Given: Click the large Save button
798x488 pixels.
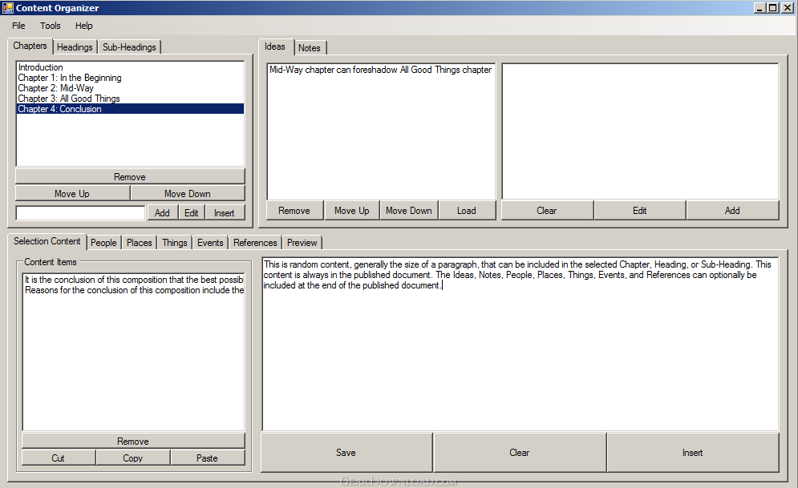Looking at the screenshot, I should click(x=346, y=453).
